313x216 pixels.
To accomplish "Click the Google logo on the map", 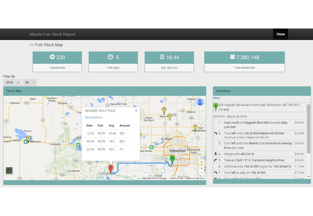I will (104, 173).
